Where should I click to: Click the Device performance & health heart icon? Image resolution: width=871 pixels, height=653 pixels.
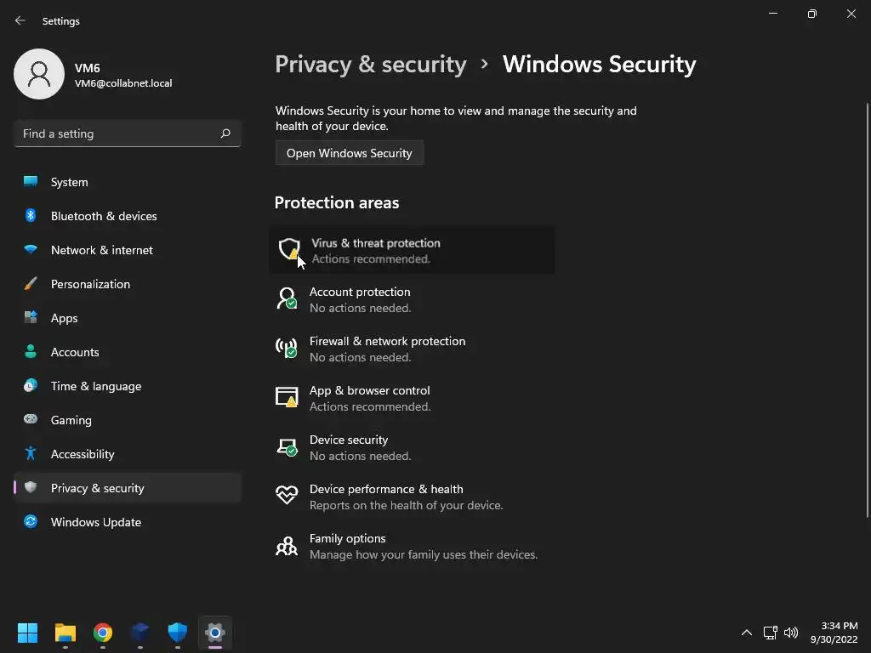[x=287, y=496]
